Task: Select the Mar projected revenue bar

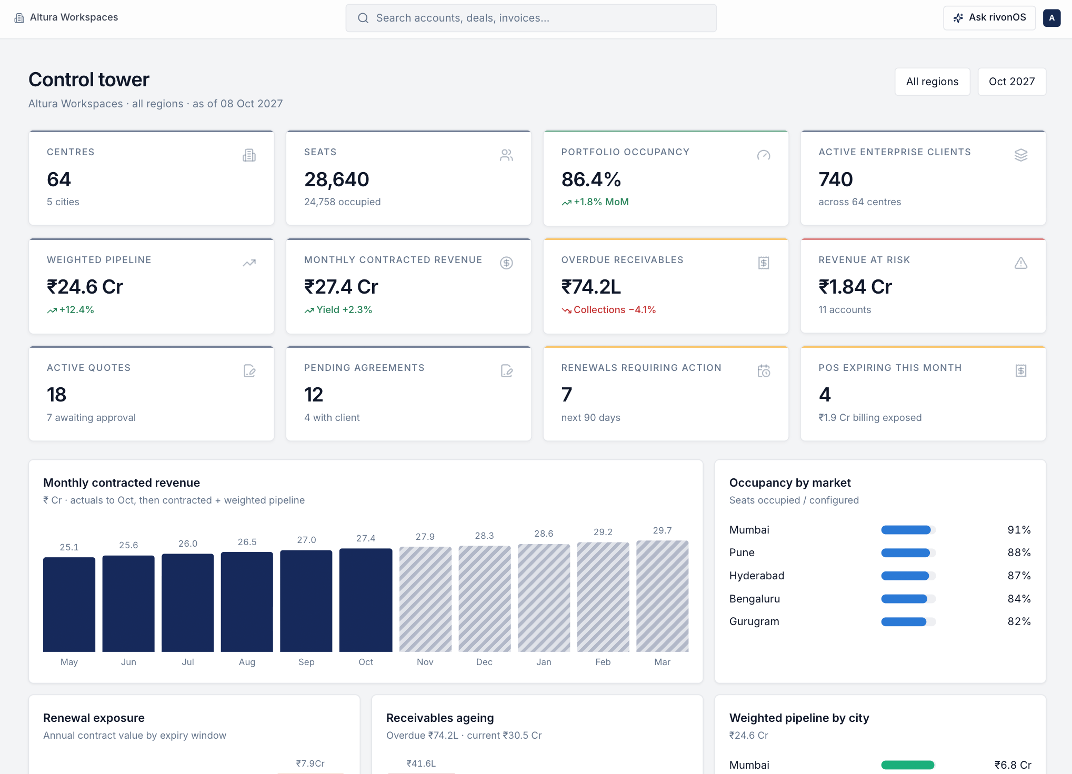Action: coord(662,596)
